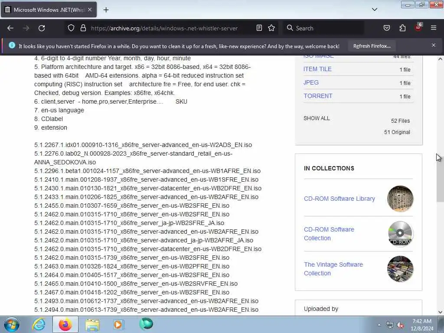The image size is (444, 333).
Task: Open the Extensions puzzle icon
Action: tap(402, 28)
